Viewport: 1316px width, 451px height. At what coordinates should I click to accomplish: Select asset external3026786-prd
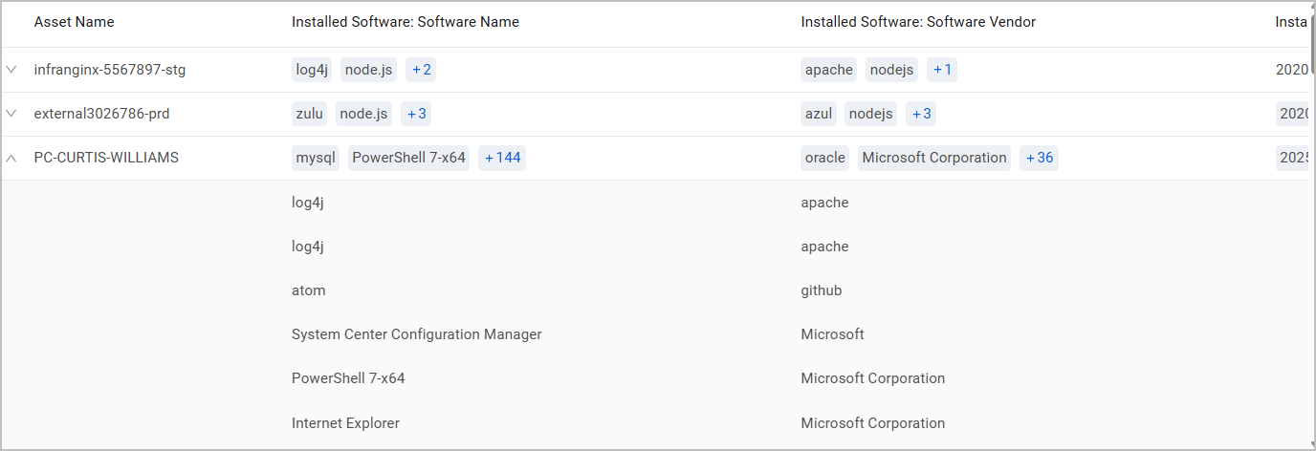pos(102,114)
